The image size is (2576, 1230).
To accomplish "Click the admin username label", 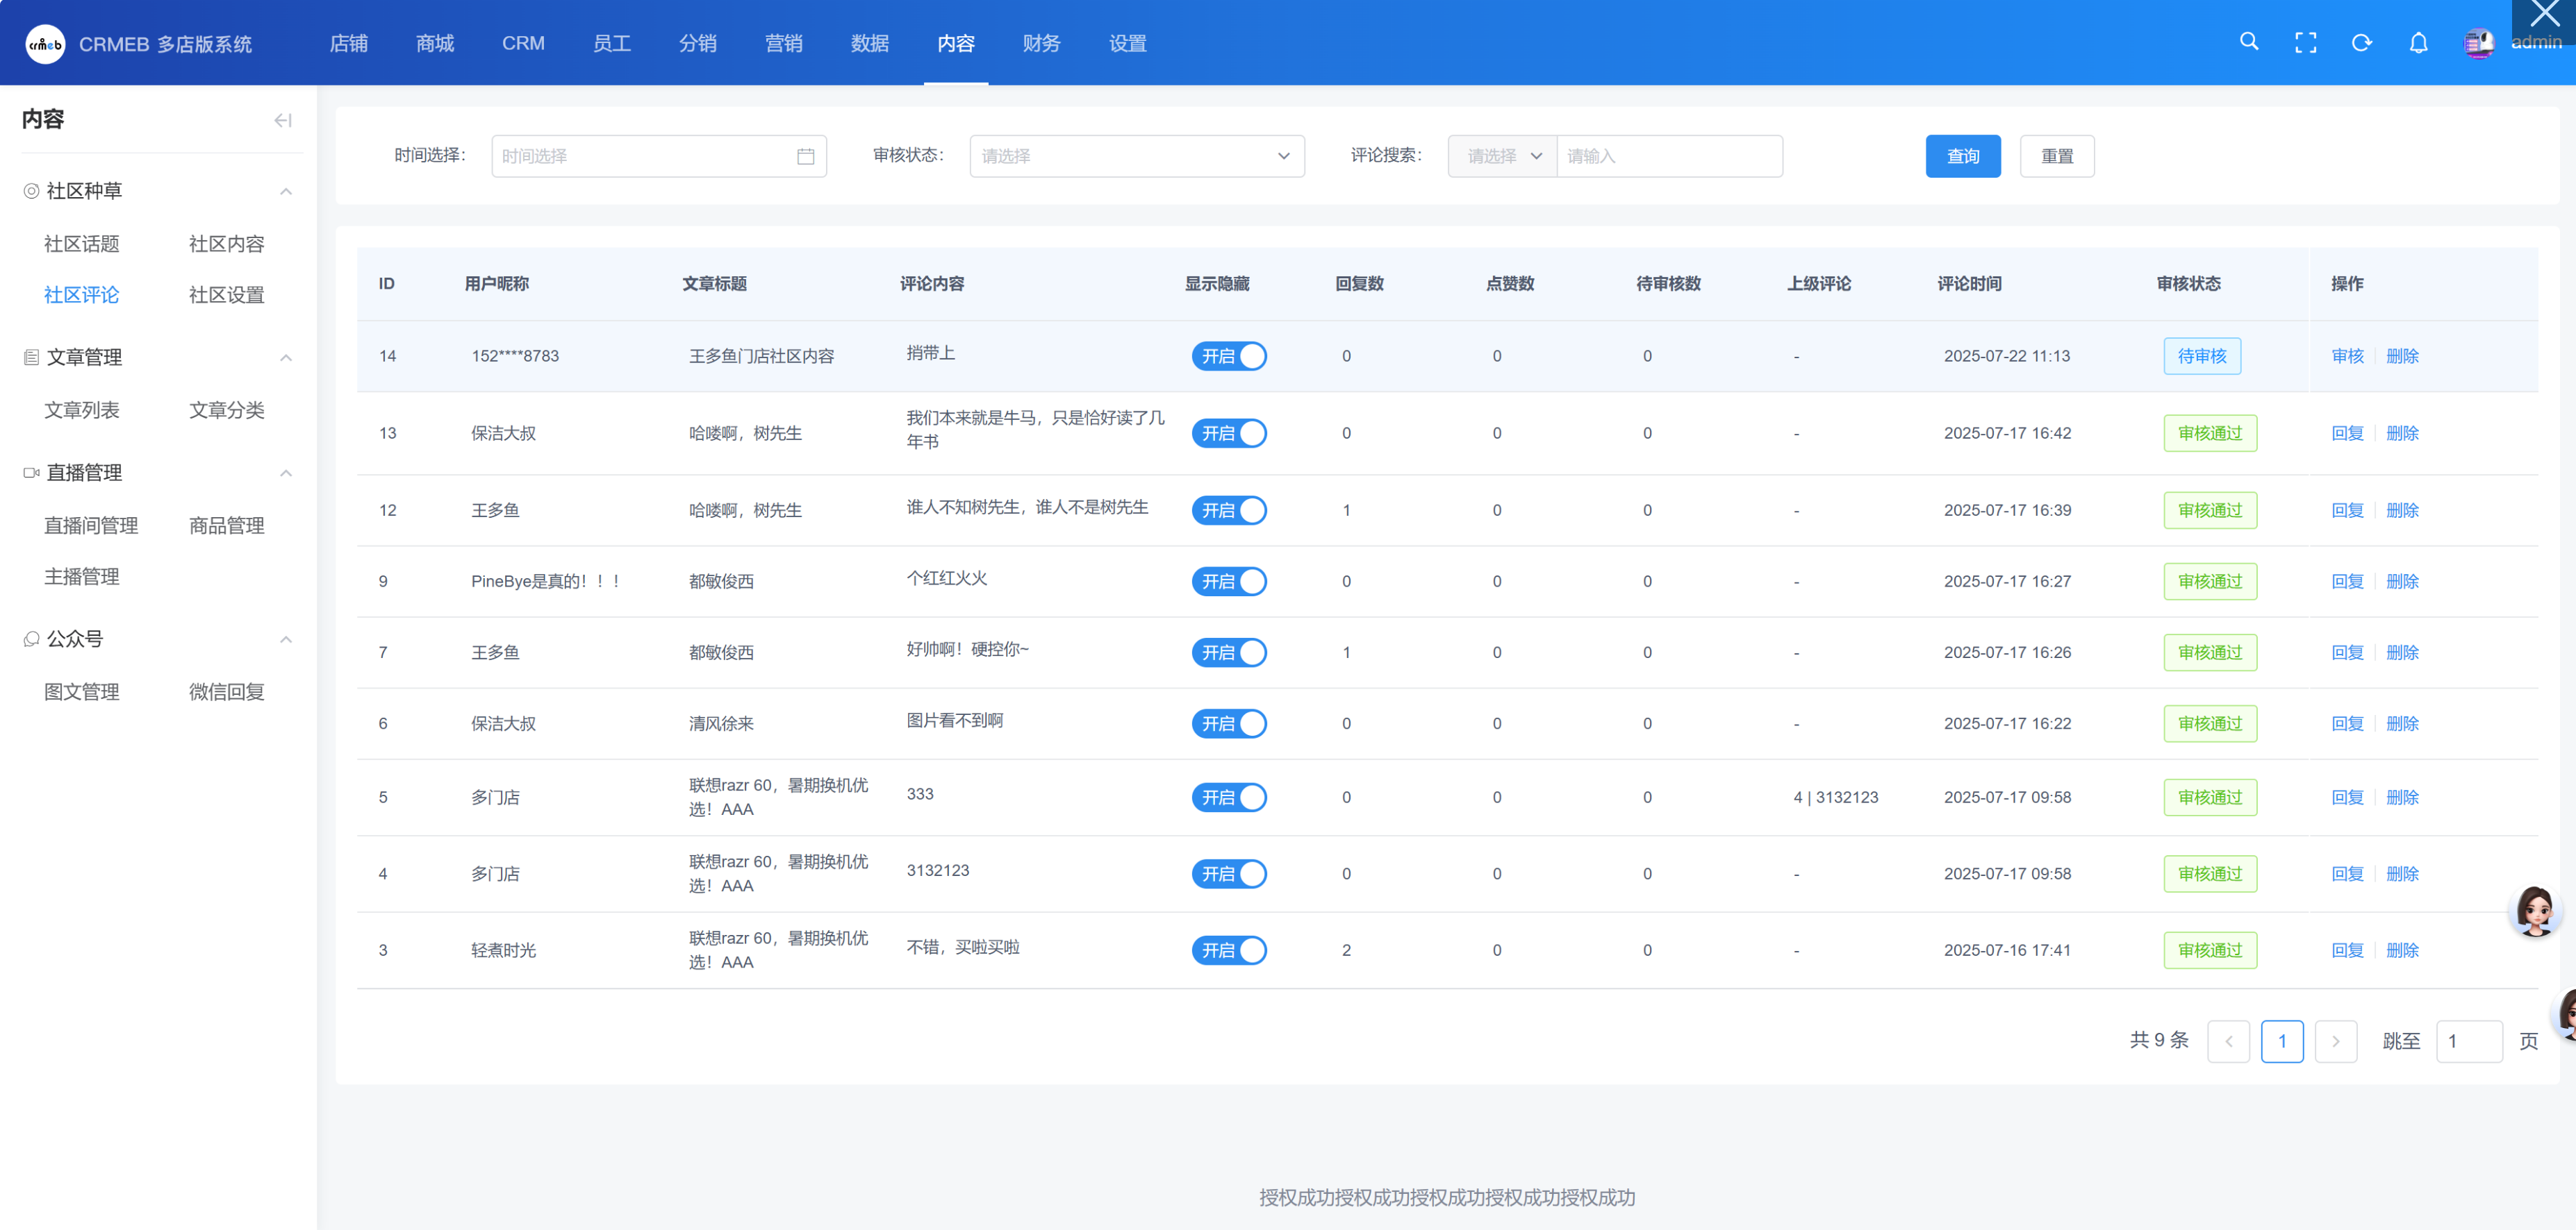I will [x=2536, y=42].
